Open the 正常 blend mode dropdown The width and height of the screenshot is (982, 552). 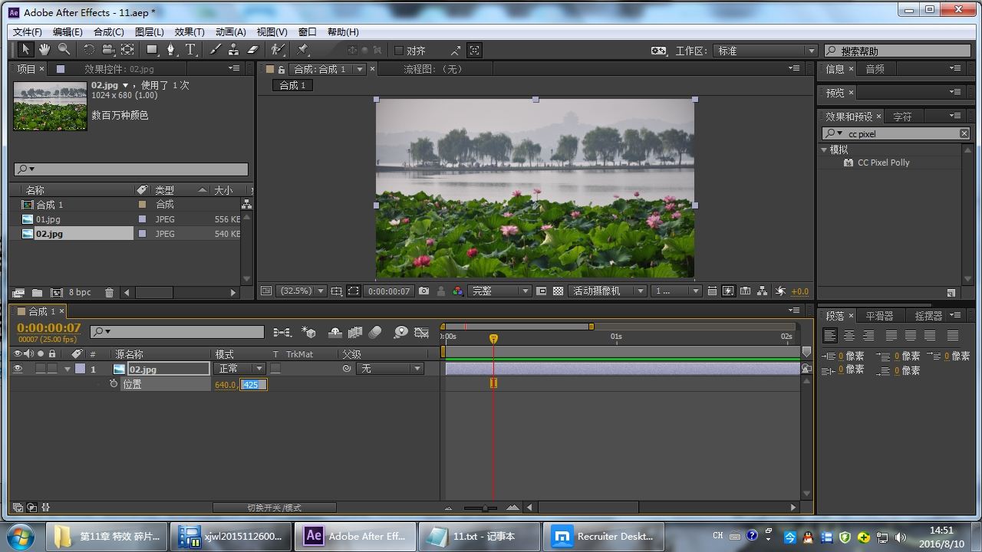240,369
